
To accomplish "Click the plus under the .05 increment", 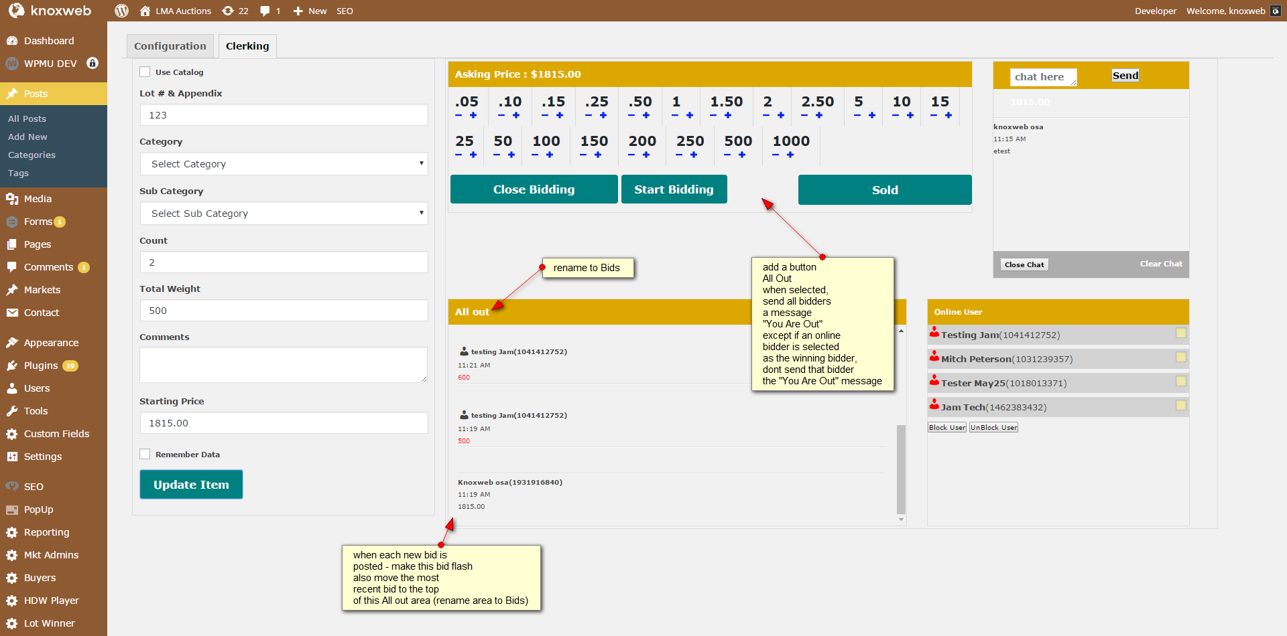I will (x=473, y=115).
